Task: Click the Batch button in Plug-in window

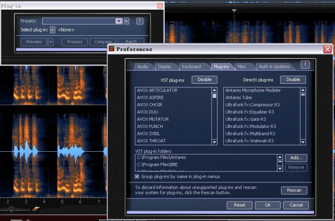Action: 131,42
